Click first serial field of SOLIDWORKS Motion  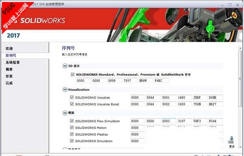[138, 128]
